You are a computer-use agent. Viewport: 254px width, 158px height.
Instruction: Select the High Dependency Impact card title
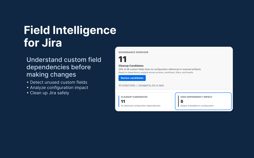pyautogui.click(x=196, y=97)
